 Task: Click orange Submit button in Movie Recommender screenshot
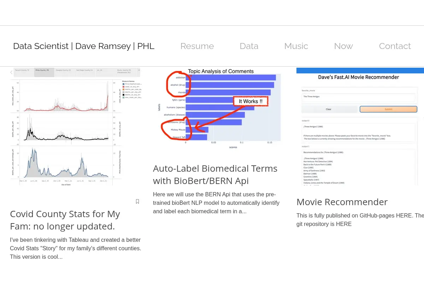click(388, 109)
